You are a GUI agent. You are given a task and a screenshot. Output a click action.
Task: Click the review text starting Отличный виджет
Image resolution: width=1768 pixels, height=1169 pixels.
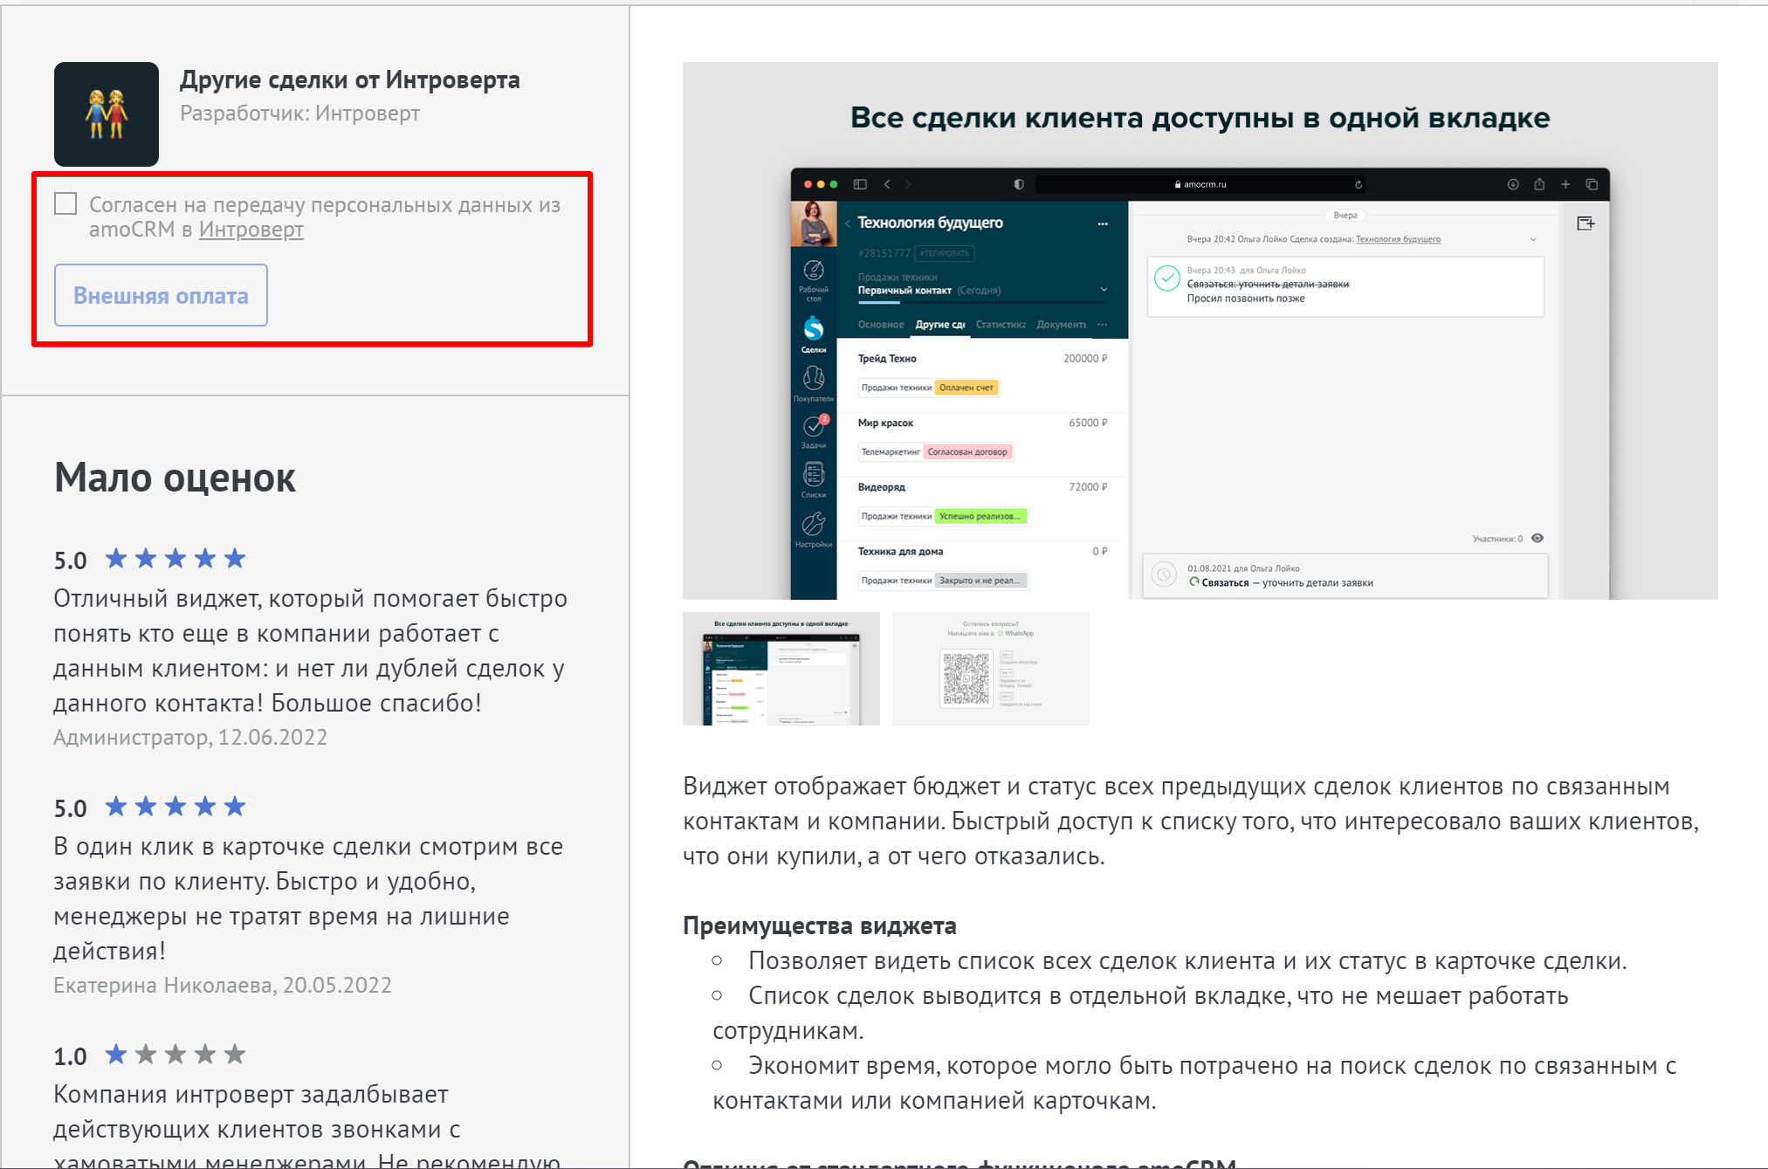point(311,650)
